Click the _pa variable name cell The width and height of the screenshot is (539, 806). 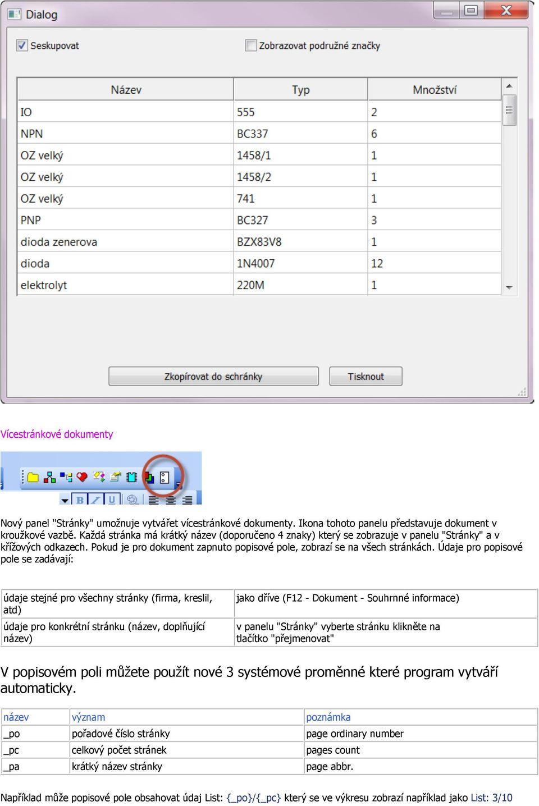[35, 766]
